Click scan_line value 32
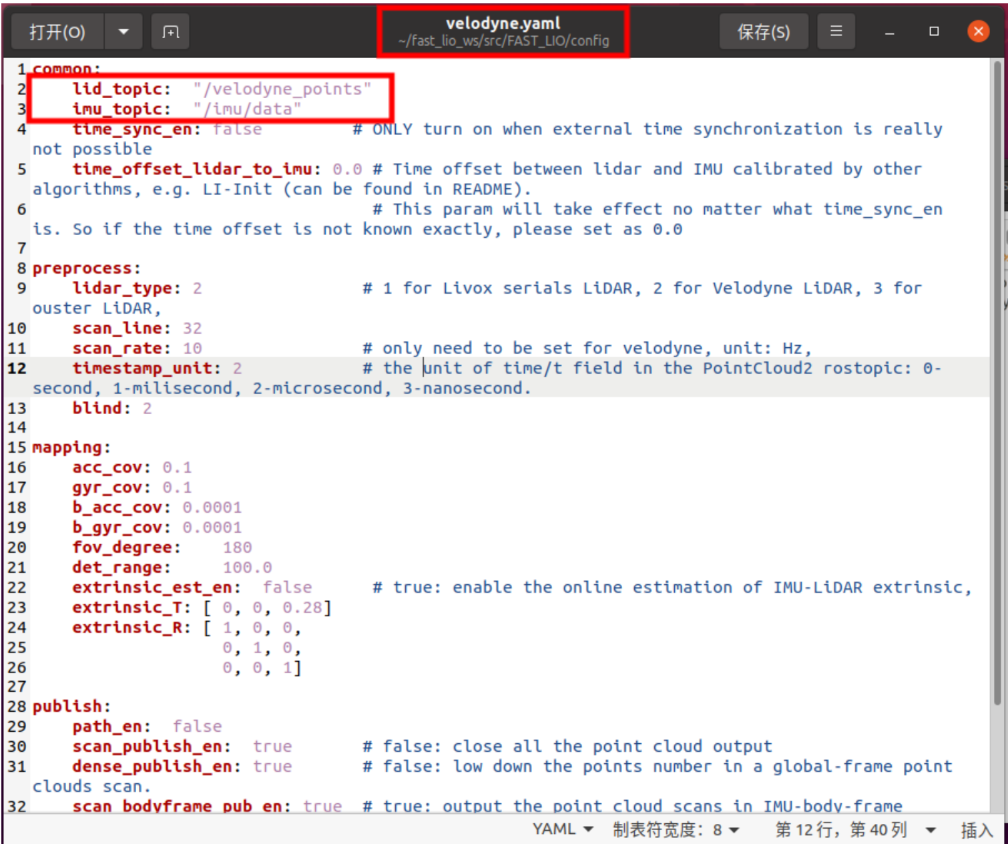1008x844 pixels. point(192,329)
